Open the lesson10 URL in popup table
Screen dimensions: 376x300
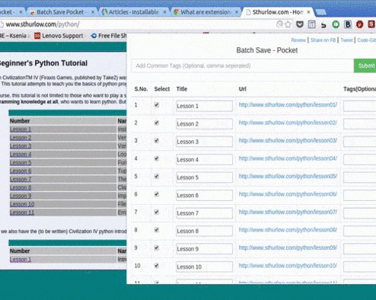[x=288, y=266]
